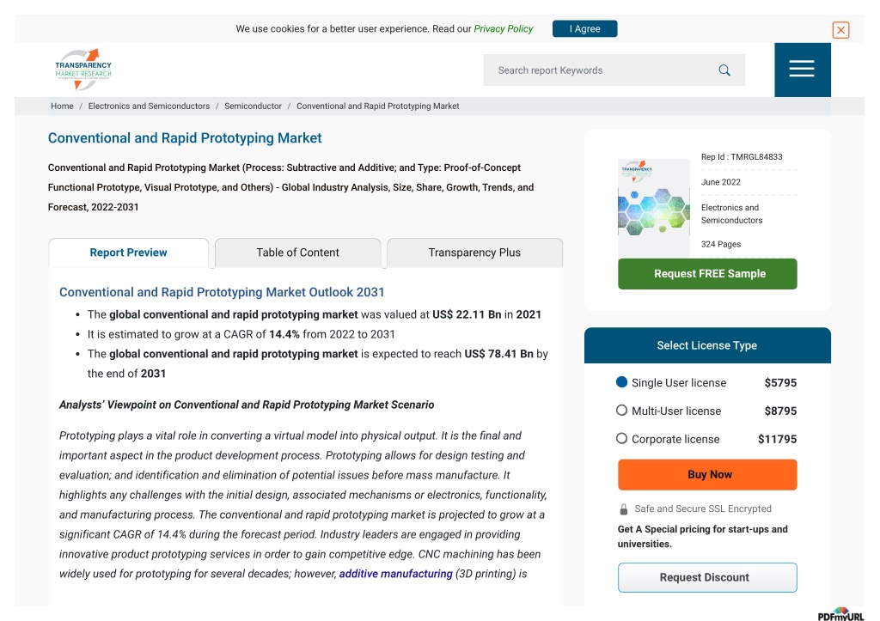880x621 pixels.
Task: Go to Home breadcrumb
Action: (62, 106)
